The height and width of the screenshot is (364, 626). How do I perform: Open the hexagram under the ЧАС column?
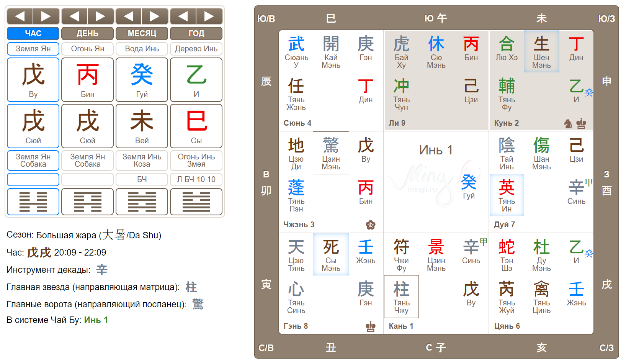pyautogui.click(x=33, y=202)
